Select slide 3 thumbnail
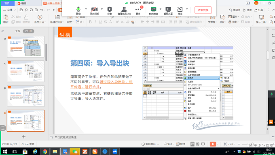This screenshot has height=155, width=275. 25,47
